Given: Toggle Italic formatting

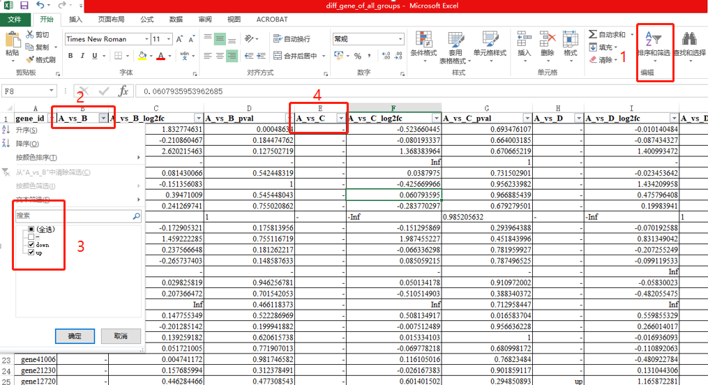Looking at the screenshot, I should (82, 56).
